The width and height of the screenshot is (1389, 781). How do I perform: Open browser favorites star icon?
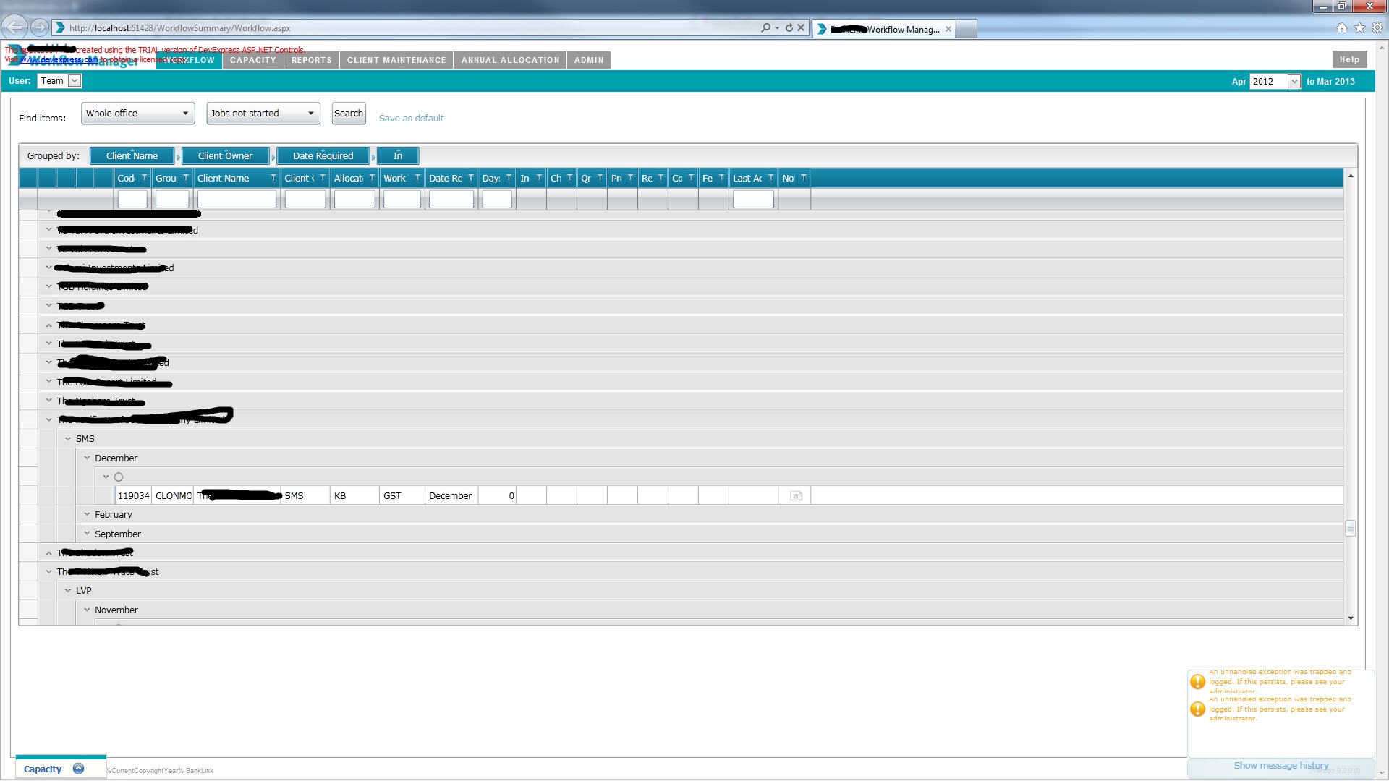[x=1359, y=28]
